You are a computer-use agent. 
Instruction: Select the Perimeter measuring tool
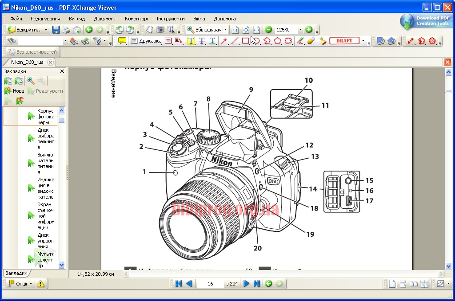click(x=421, y=41)
